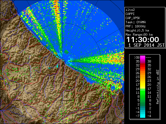The width and height of the screenshot is (166, 124).
Task: Click the cyan -7 dBZ legend swatch
Action: point(143,116)
